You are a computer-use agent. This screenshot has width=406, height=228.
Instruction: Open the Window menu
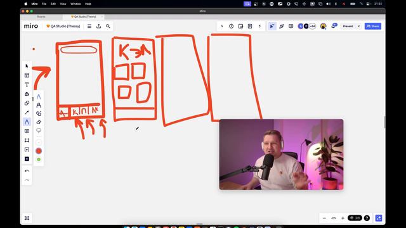(75, 4)
